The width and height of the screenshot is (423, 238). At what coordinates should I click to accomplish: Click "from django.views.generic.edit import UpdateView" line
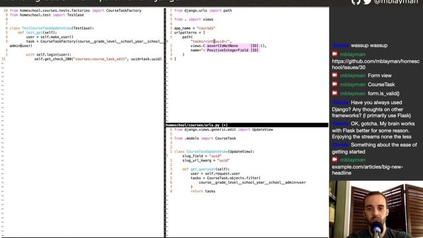pyautogui.click(x=223, y=130)
